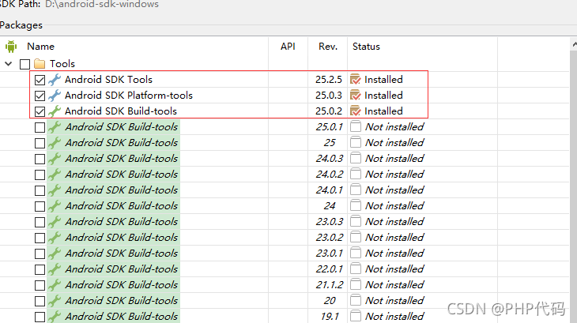
Task: Click wrench icon for Build-tools 24.0.1
Action: point(55,190)
